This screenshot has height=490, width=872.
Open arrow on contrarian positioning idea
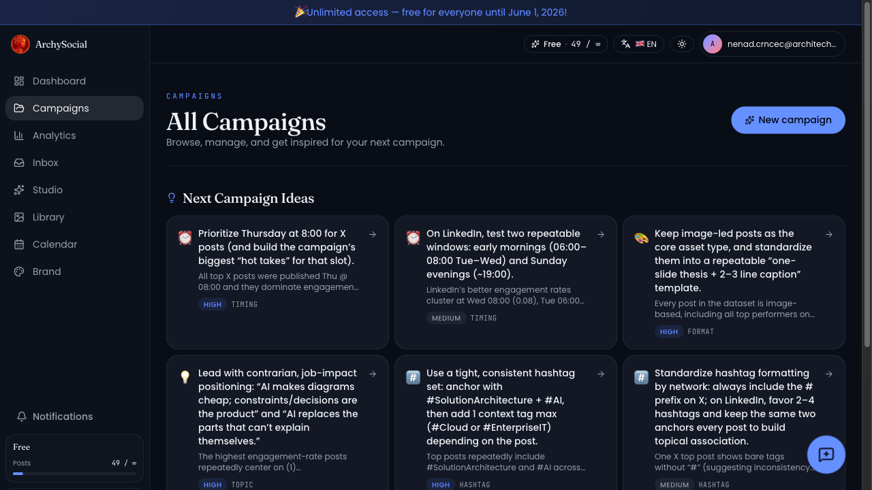point(373,374)
